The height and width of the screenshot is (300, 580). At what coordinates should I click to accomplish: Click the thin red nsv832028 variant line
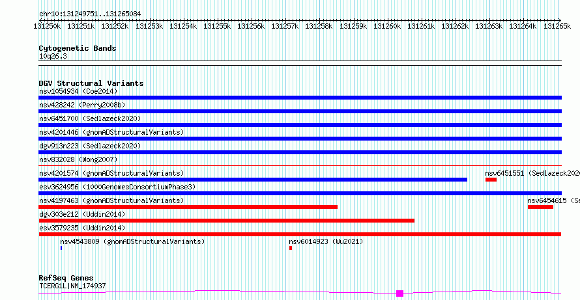click(x=300, y=165)
